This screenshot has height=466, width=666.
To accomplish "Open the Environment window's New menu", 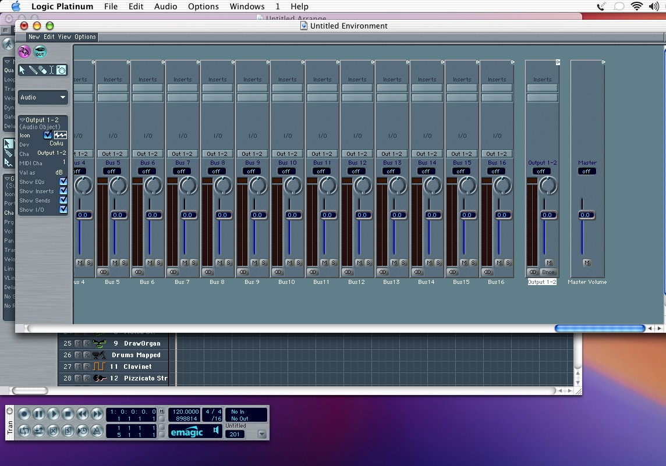I will [x=34, y=37].
